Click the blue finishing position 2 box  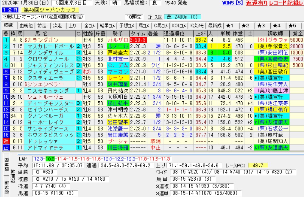[x=6, y=46]
